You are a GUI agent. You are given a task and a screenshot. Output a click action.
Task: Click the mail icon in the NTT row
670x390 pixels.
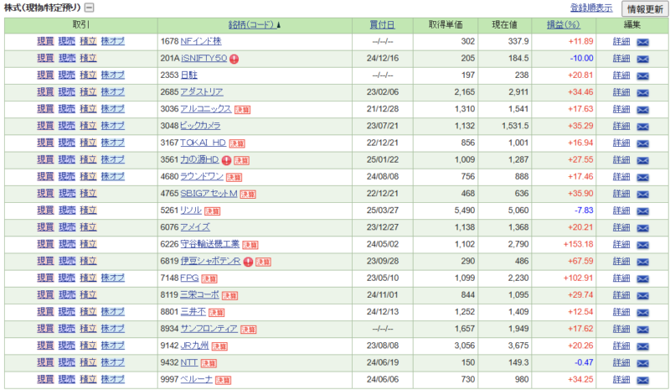pos(642,363)
